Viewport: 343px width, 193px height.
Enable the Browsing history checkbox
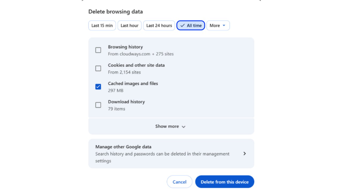(x=98, y=50)
